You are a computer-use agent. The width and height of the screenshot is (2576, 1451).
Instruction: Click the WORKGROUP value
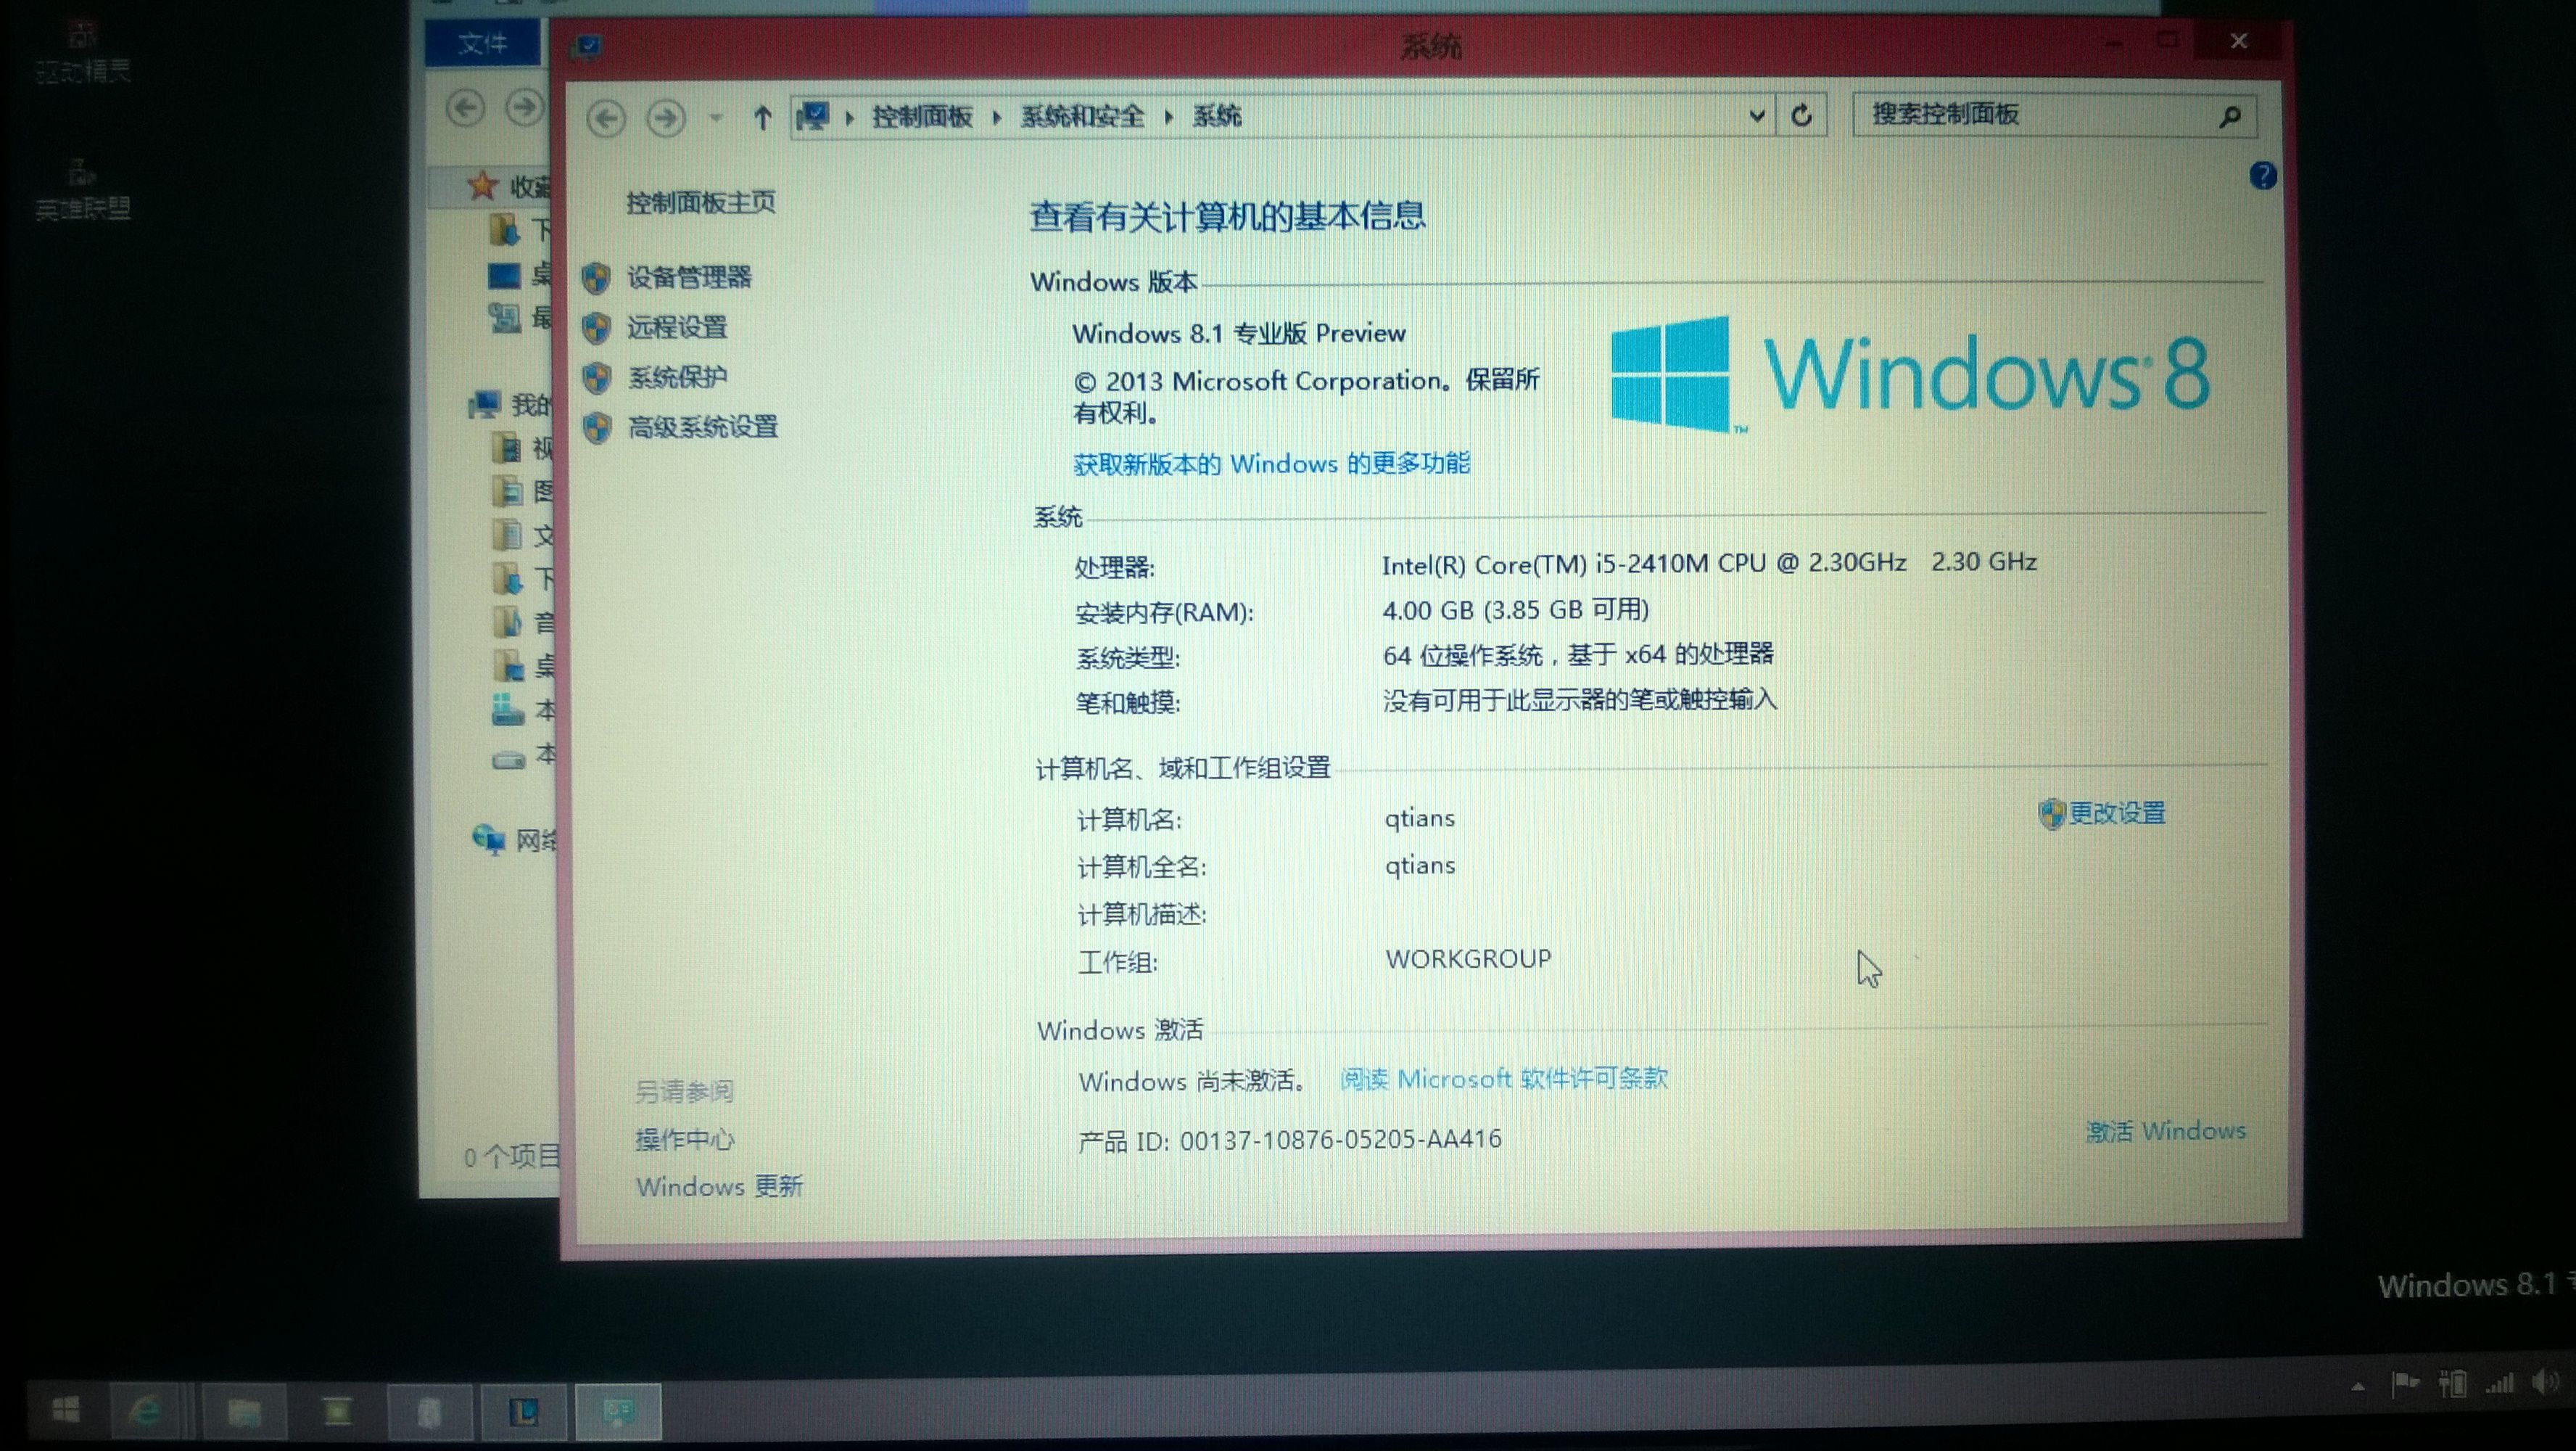click(x=1468, y=958)
